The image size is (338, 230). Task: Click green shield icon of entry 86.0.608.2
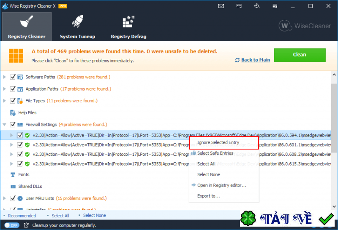click(x=27, y=154)
